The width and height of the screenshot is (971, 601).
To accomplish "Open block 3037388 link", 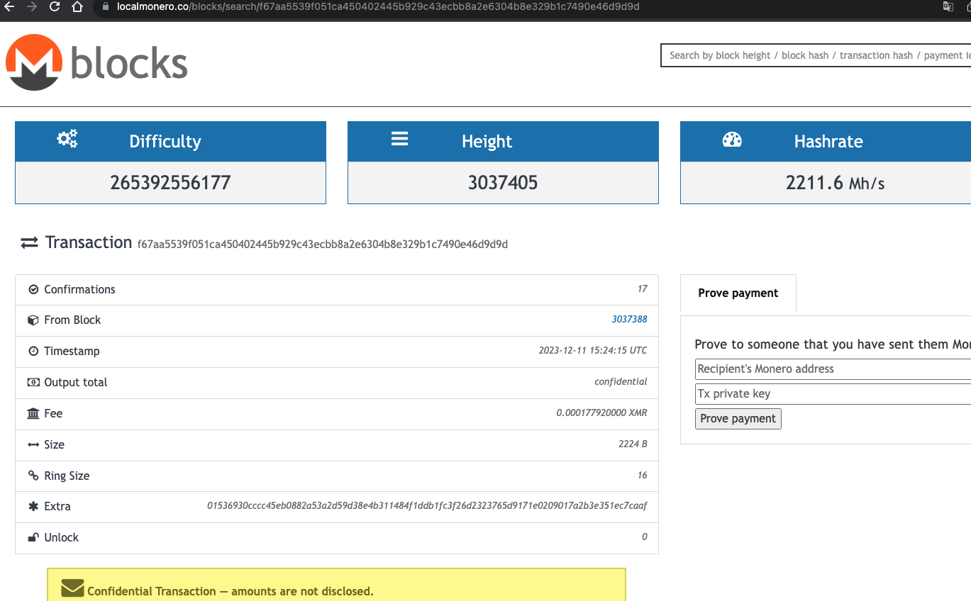I will [629, 320].
